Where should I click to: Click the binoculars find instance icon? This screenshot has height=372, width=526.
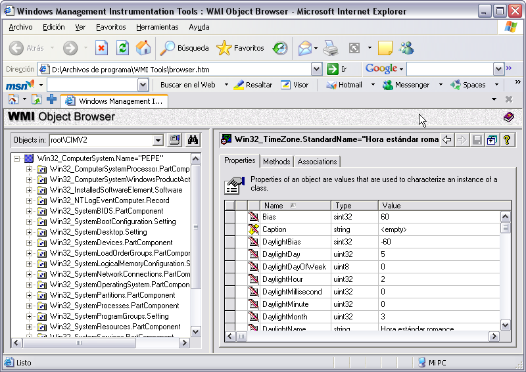tap(193, 140)
